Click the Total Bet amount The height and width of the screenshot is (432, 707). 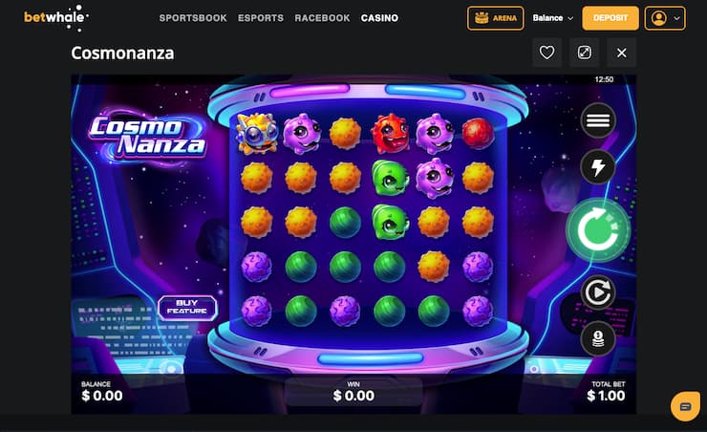(606, 396)
